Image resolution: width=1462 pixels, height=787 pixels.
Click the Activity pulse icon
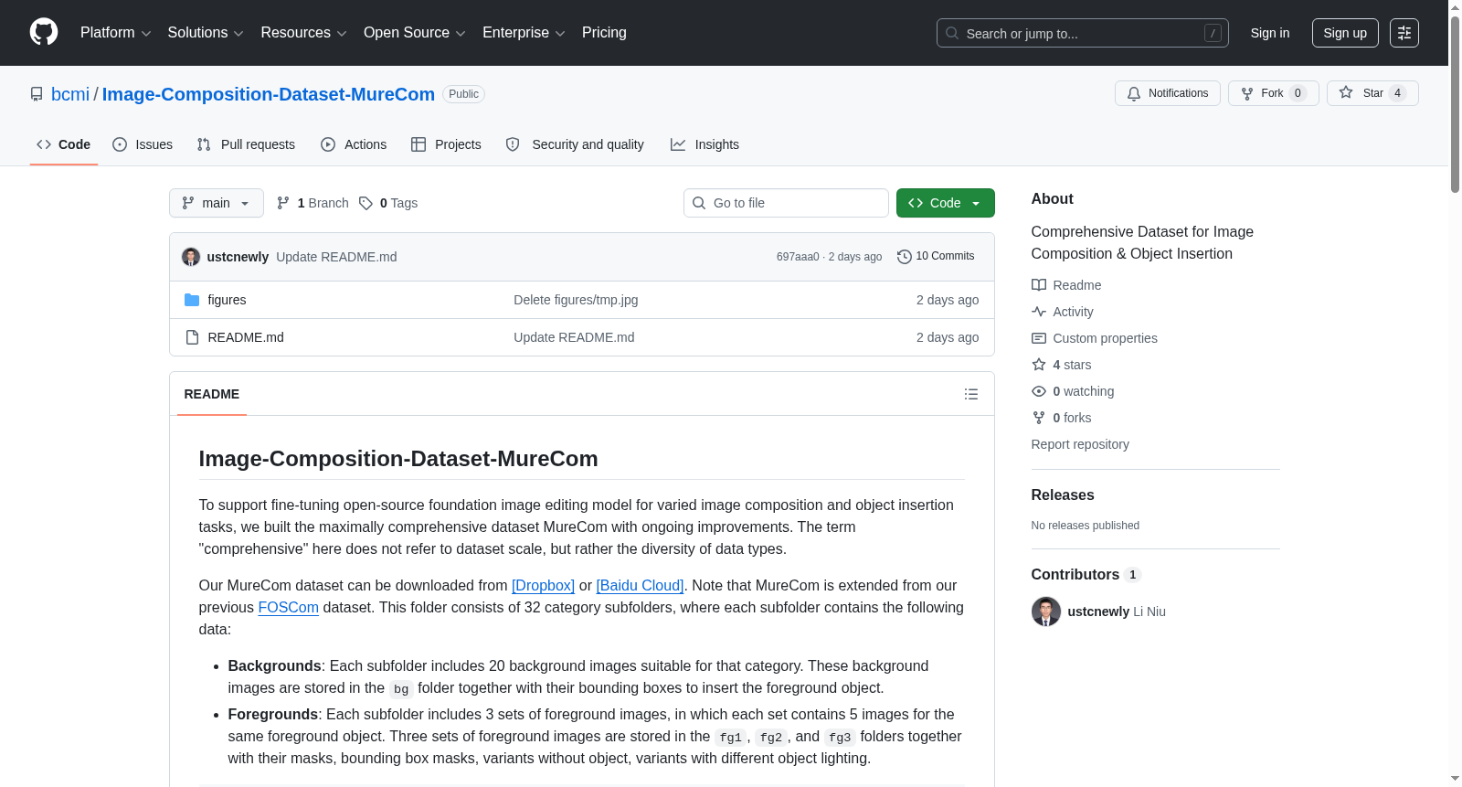coord(1039,312)
